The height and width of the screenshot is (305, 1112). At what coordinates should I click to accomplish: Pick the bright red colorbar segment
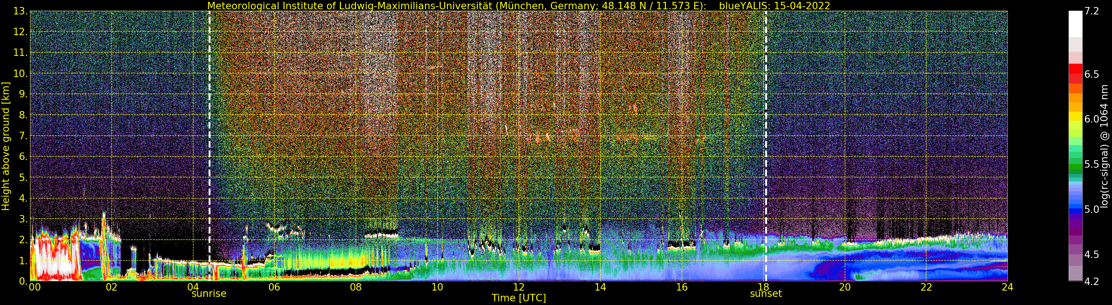(x=1075, y=68)
